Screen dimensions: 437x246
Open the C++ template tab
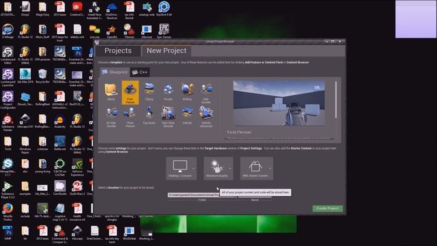[140, 72]
